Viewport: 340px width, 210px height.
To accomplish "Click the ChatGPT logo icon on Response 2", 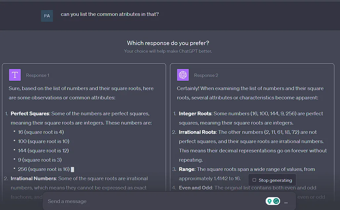I will (183, 75).
